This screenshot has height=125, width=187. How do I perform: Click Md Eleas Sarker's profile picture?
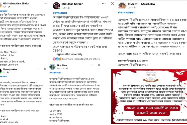point(56,5)
